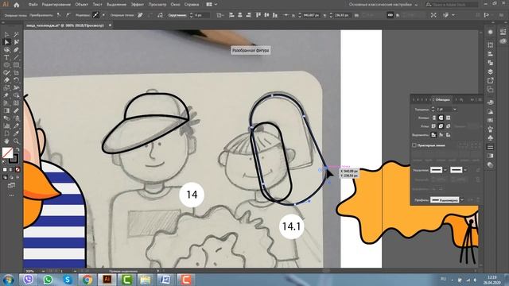The height and width of the screenshot is (286, 509).
Task: Select the Direct Selection tool
Action: click(x=6, y=42)
